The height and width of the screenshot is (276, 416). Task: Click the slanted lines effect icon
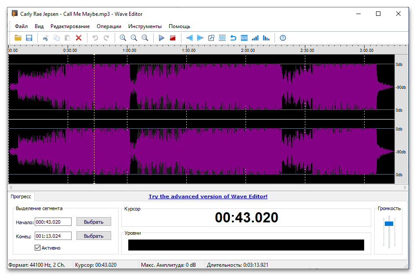click(222, 38)
